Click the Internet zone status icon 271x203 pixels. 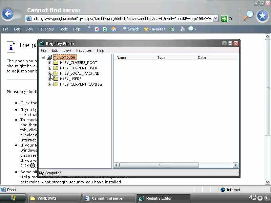click(223, 190)
